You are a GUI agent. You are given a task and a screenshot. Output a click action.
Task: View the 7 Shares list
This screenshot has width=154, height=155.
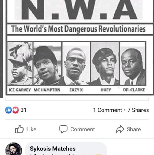138,110
